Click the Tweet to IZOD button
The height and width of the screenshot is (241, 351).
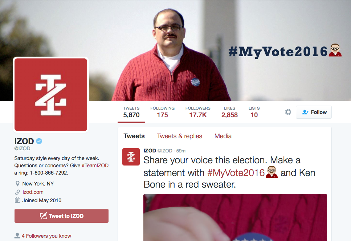click(61, 216)
